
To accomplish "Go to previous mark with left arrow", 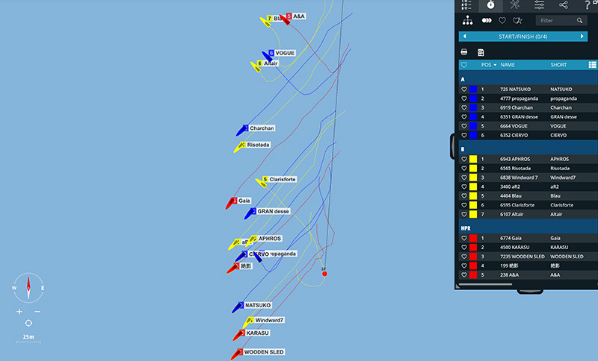I will [464, 37].
